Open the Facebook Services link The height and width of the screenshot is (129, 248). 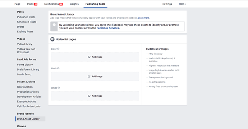(x=108, y=28)
